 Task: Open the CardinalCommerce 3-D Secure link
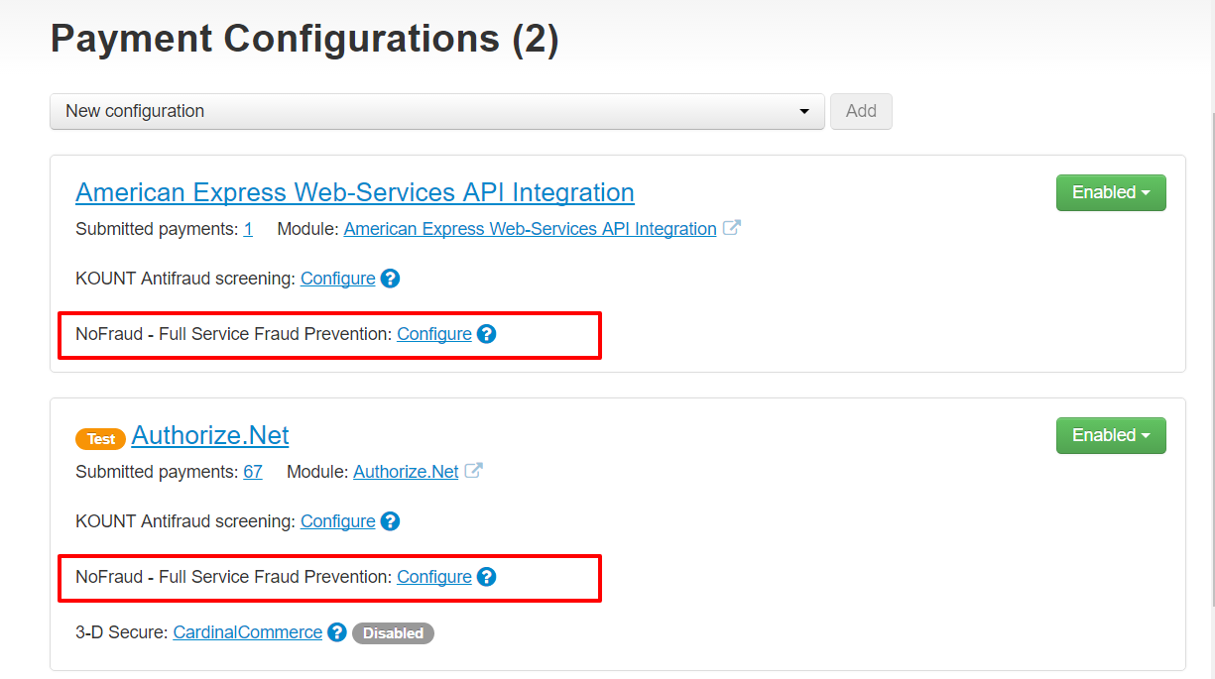coord(248,632)
